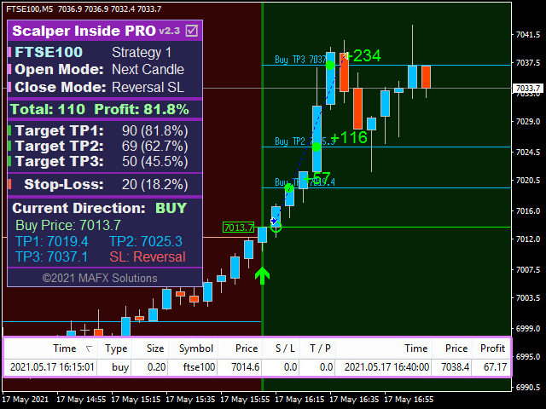Click the TP3: 7037.1 text
The height and width of the screenshot is (409, 546).
click(51, 256)
